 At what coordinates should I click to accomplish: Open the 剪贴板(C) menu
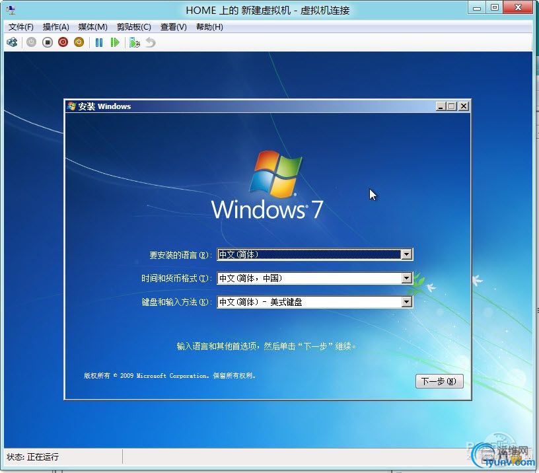point(134,27)
